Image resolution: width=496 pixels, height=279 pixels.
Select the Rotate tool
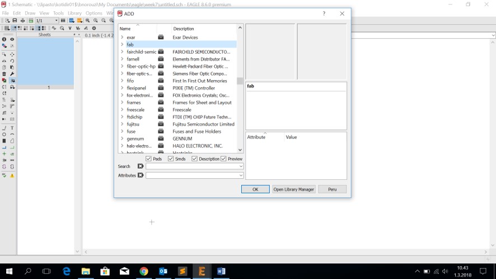(x=12, y=61)
